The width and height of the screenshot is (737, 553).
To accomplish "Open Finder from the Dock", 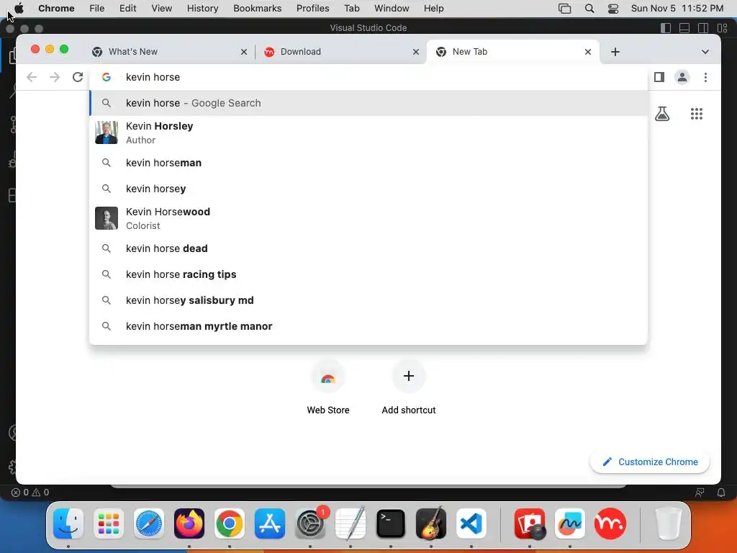I will (x=68, y=523).
